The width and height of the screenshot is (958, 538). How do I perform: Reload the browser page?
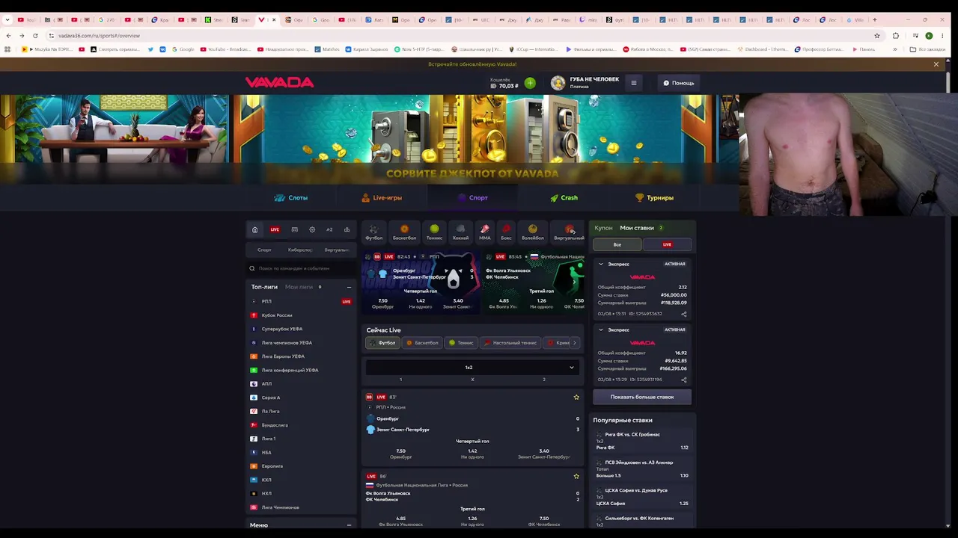(35, 35)
